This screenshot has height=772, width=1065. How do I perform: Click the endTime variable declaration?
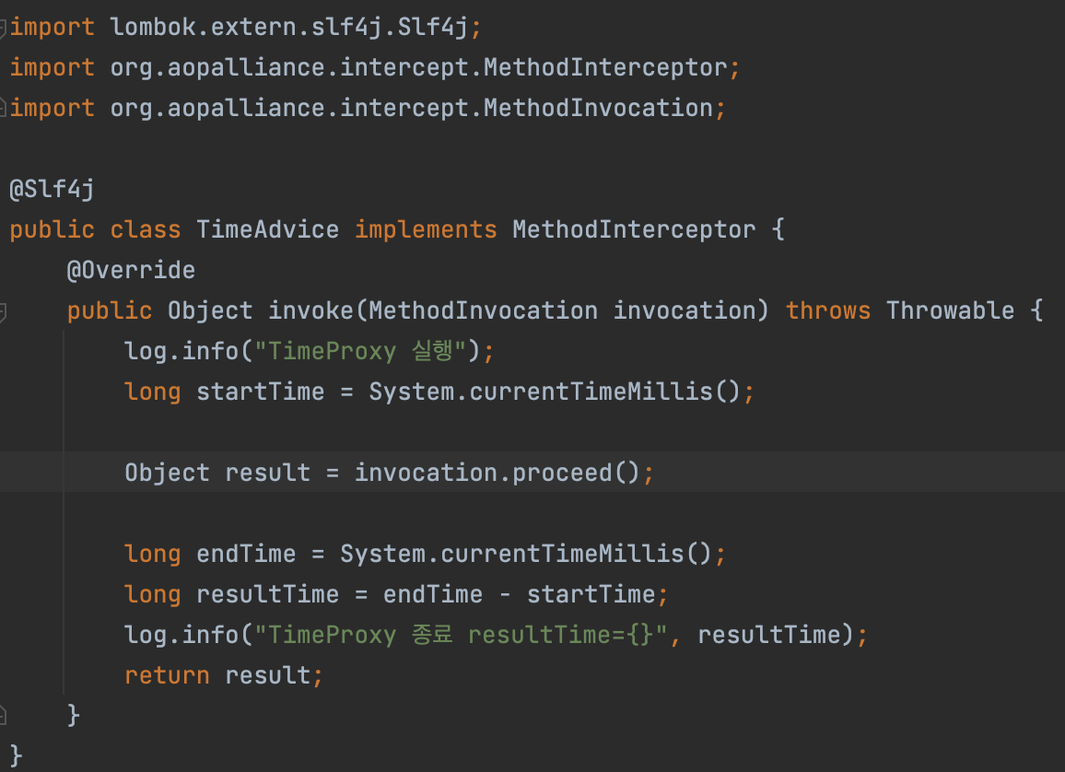[x=246, y=554]
